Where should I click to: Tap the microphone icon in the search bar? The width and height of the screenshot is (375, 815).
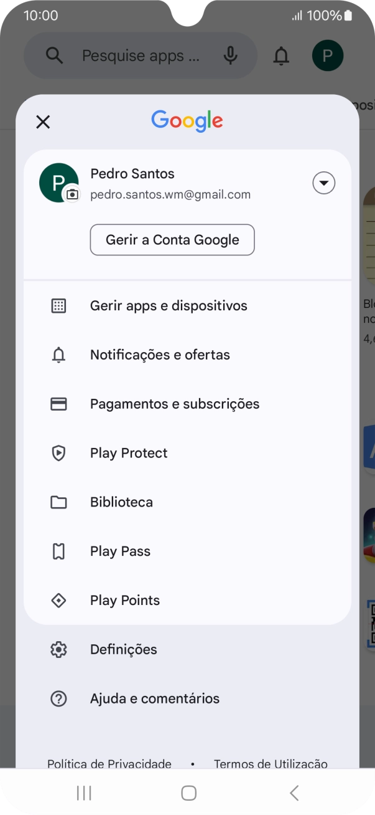[230, 55]
